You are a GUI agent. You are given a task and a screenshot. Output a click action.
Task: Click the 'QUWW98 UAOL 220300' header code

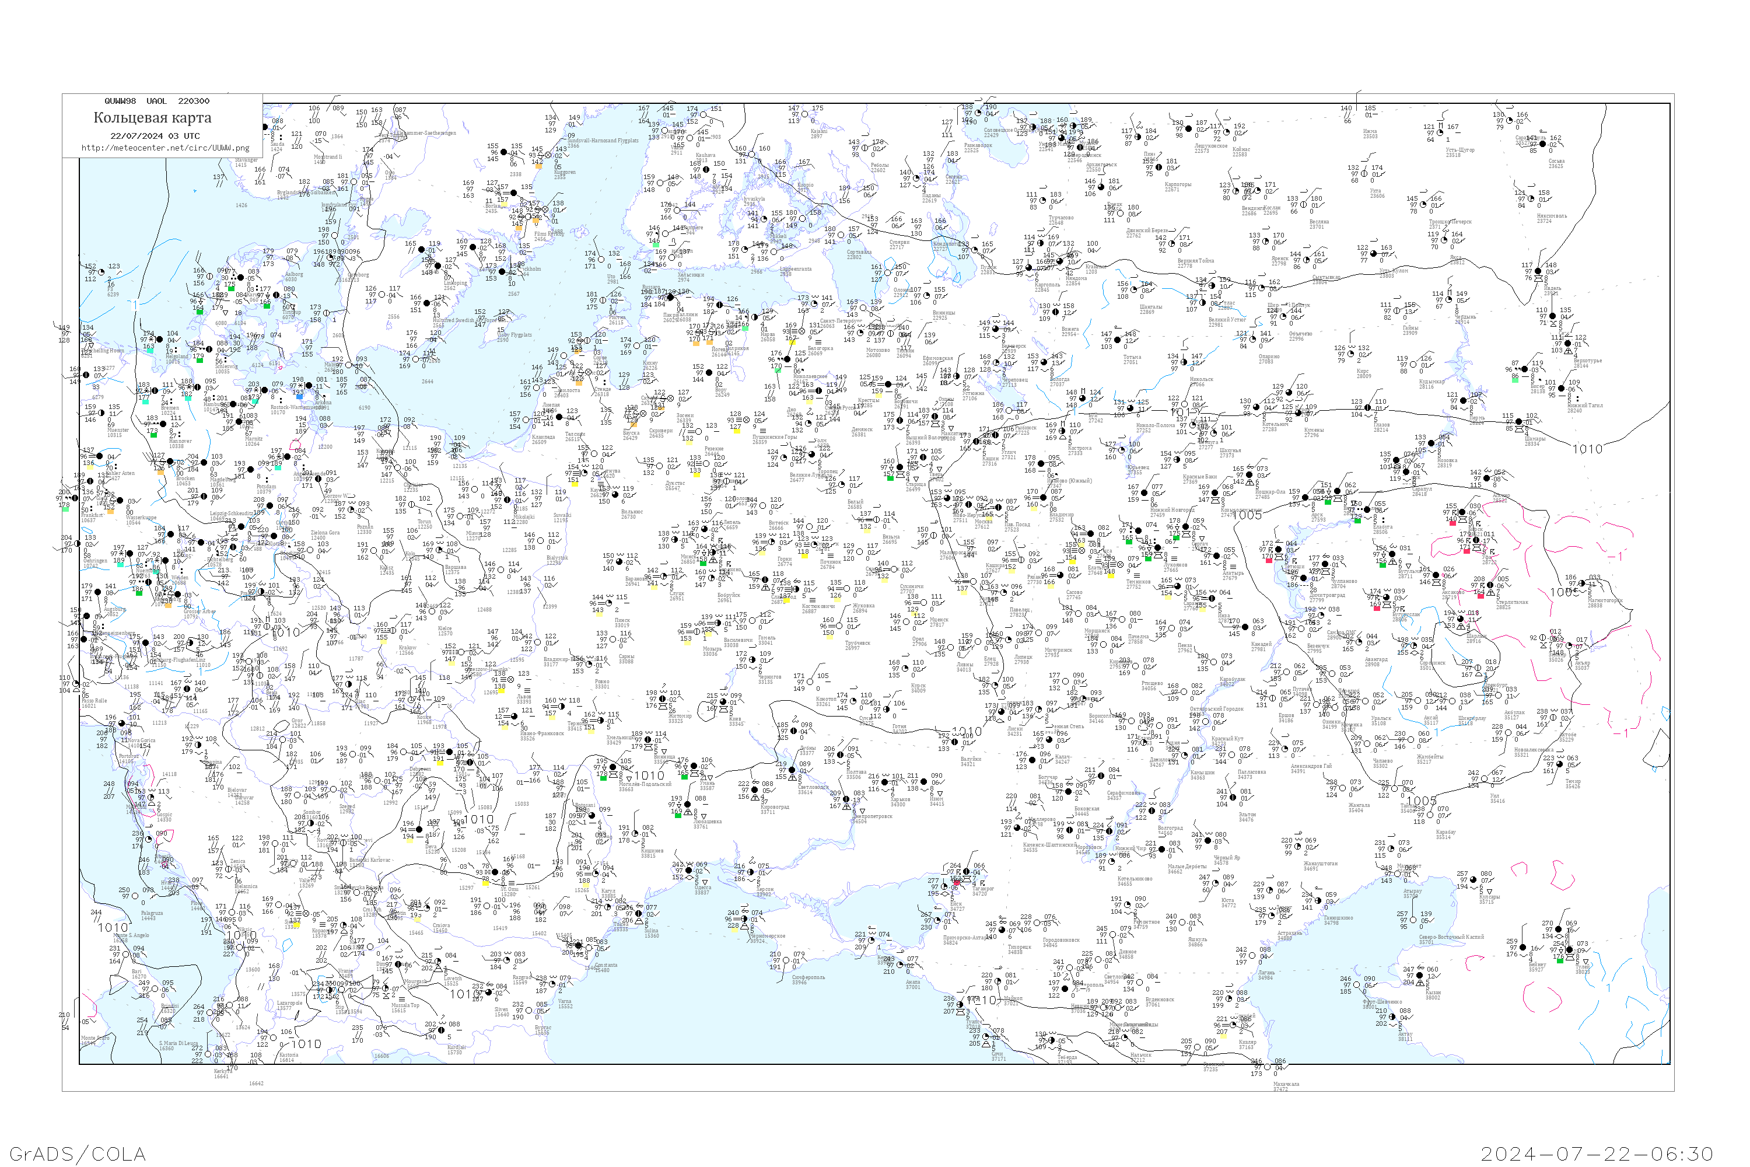(x=157, y=101)
